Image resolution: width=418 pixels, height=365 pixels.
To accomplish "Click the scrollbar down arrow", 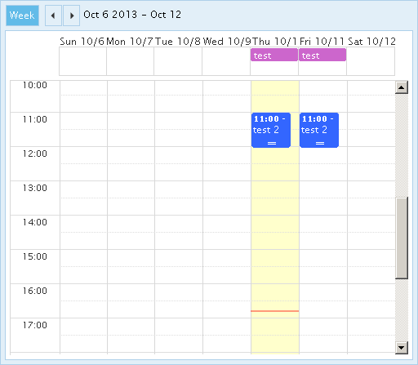I will [x=402, y=348].
